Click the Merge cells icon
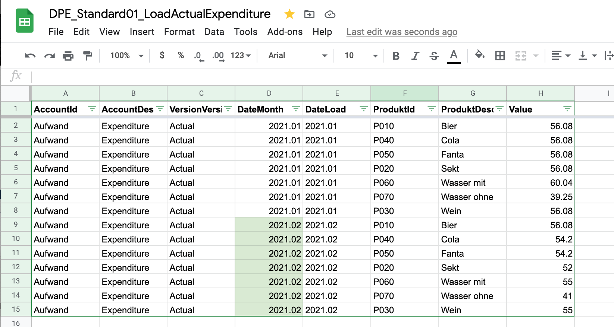The width and height of the screenshot is (614, 327). click(x=521, y=56)
